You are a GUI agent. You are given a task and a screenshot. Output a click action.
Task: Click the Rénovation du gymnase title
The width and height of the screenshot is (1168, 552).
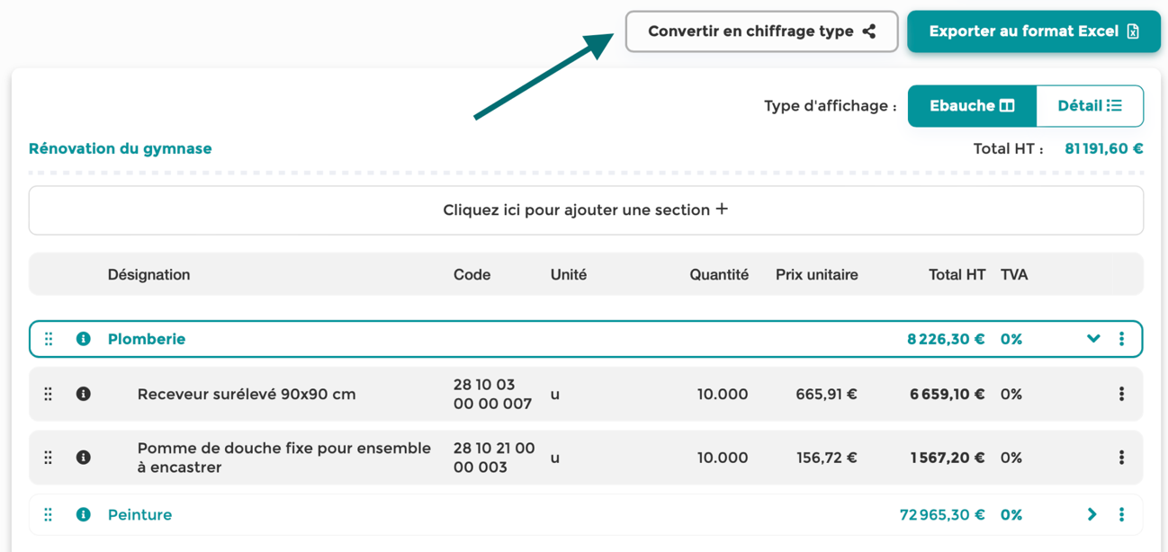pyautogui.click(x=121, y=148)
